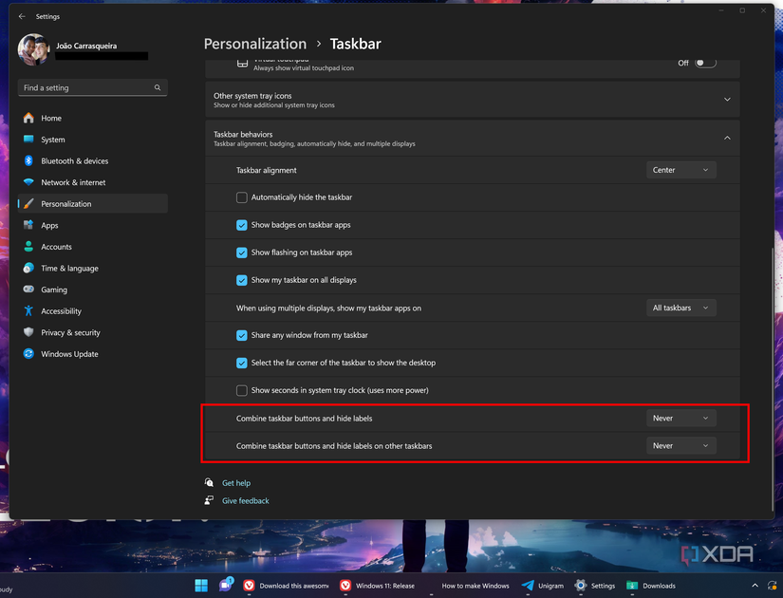Viewport: 783px width, 598px height.
Task: Enable Automatically hide the taskbar
Action: click(241, 196)
